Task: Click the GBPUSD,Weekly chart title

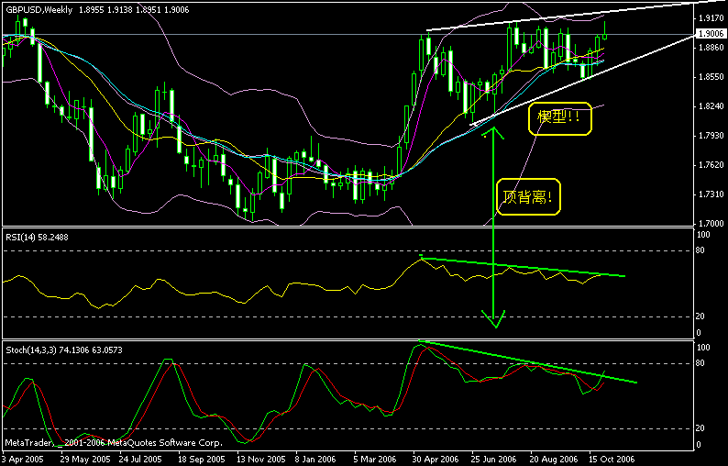Action: click(39, 10)
